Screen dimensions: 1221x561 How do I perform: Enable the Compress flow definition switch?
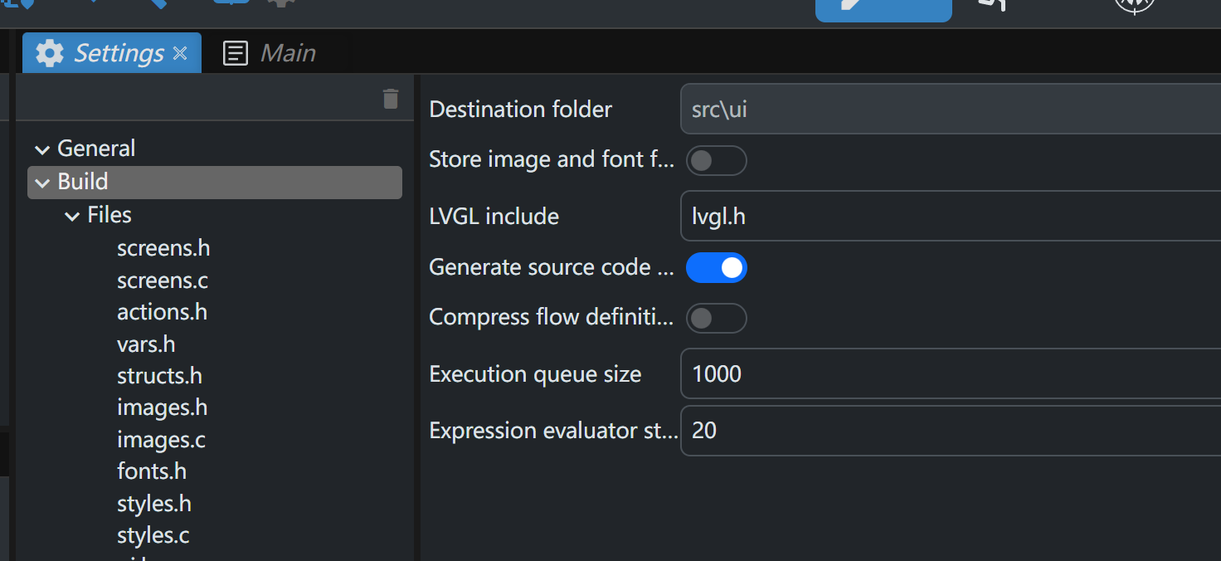(x=716, y=318)
